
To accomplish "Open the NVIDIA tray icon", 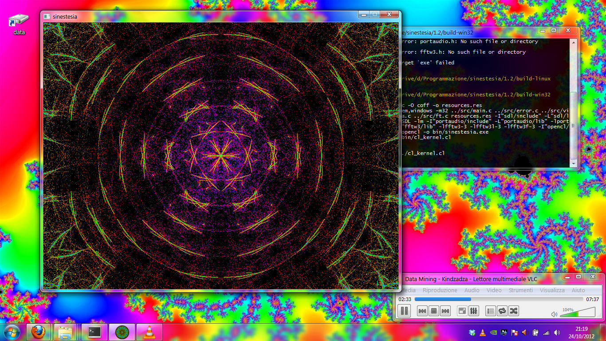I will point(493,332).
